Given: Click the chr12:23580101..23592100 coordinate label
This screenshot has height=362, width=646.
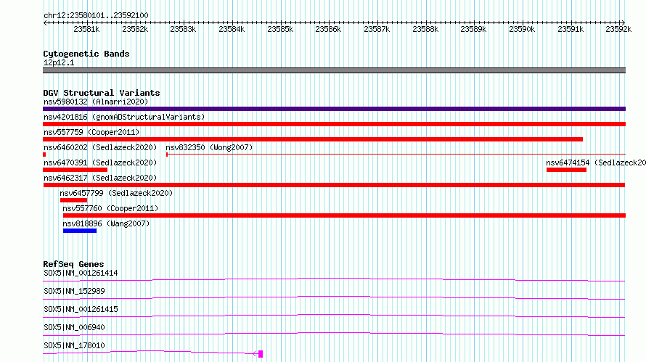Looking at the screenshot, I should pos(96,15).
